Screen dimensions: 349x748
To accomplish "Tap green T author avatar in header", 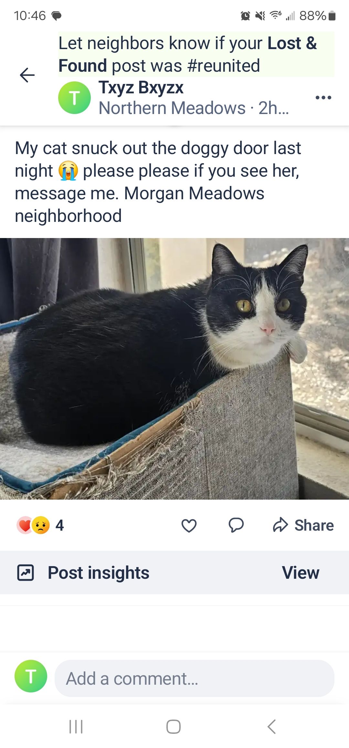I will 74,98.
